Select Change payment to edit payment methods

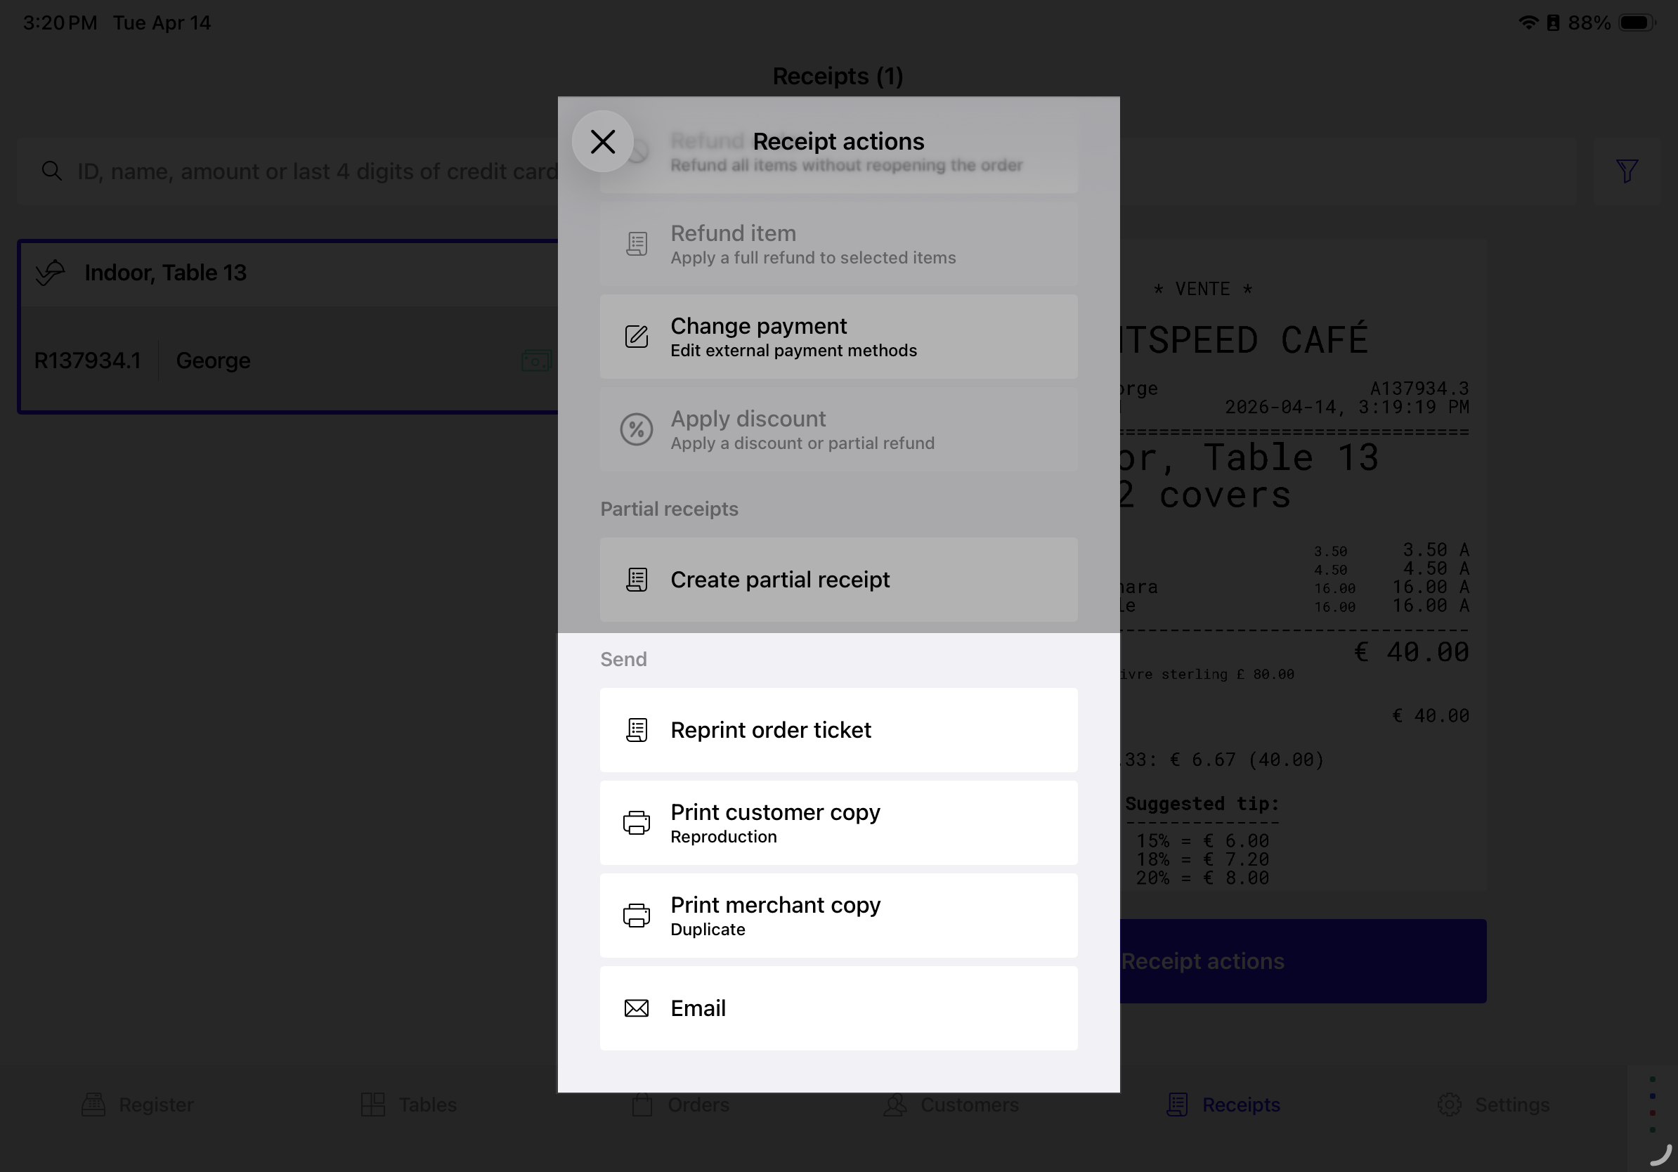click(838, 337)
